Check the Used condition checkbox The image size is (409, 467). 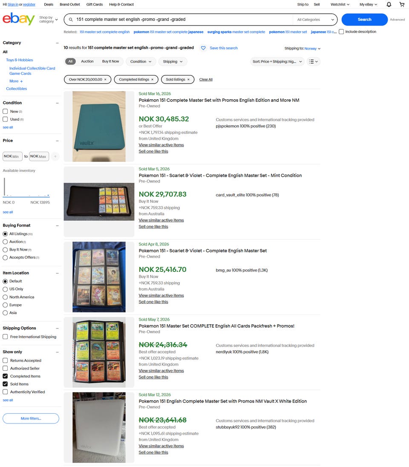tap(5, 119)
